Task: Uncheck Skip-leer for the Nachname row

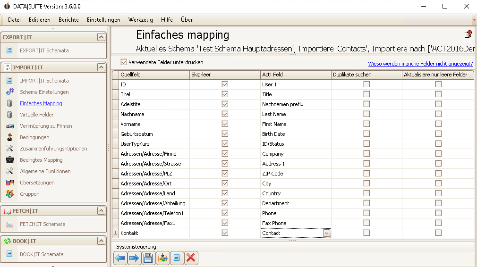Action: [x=225, y=114]
